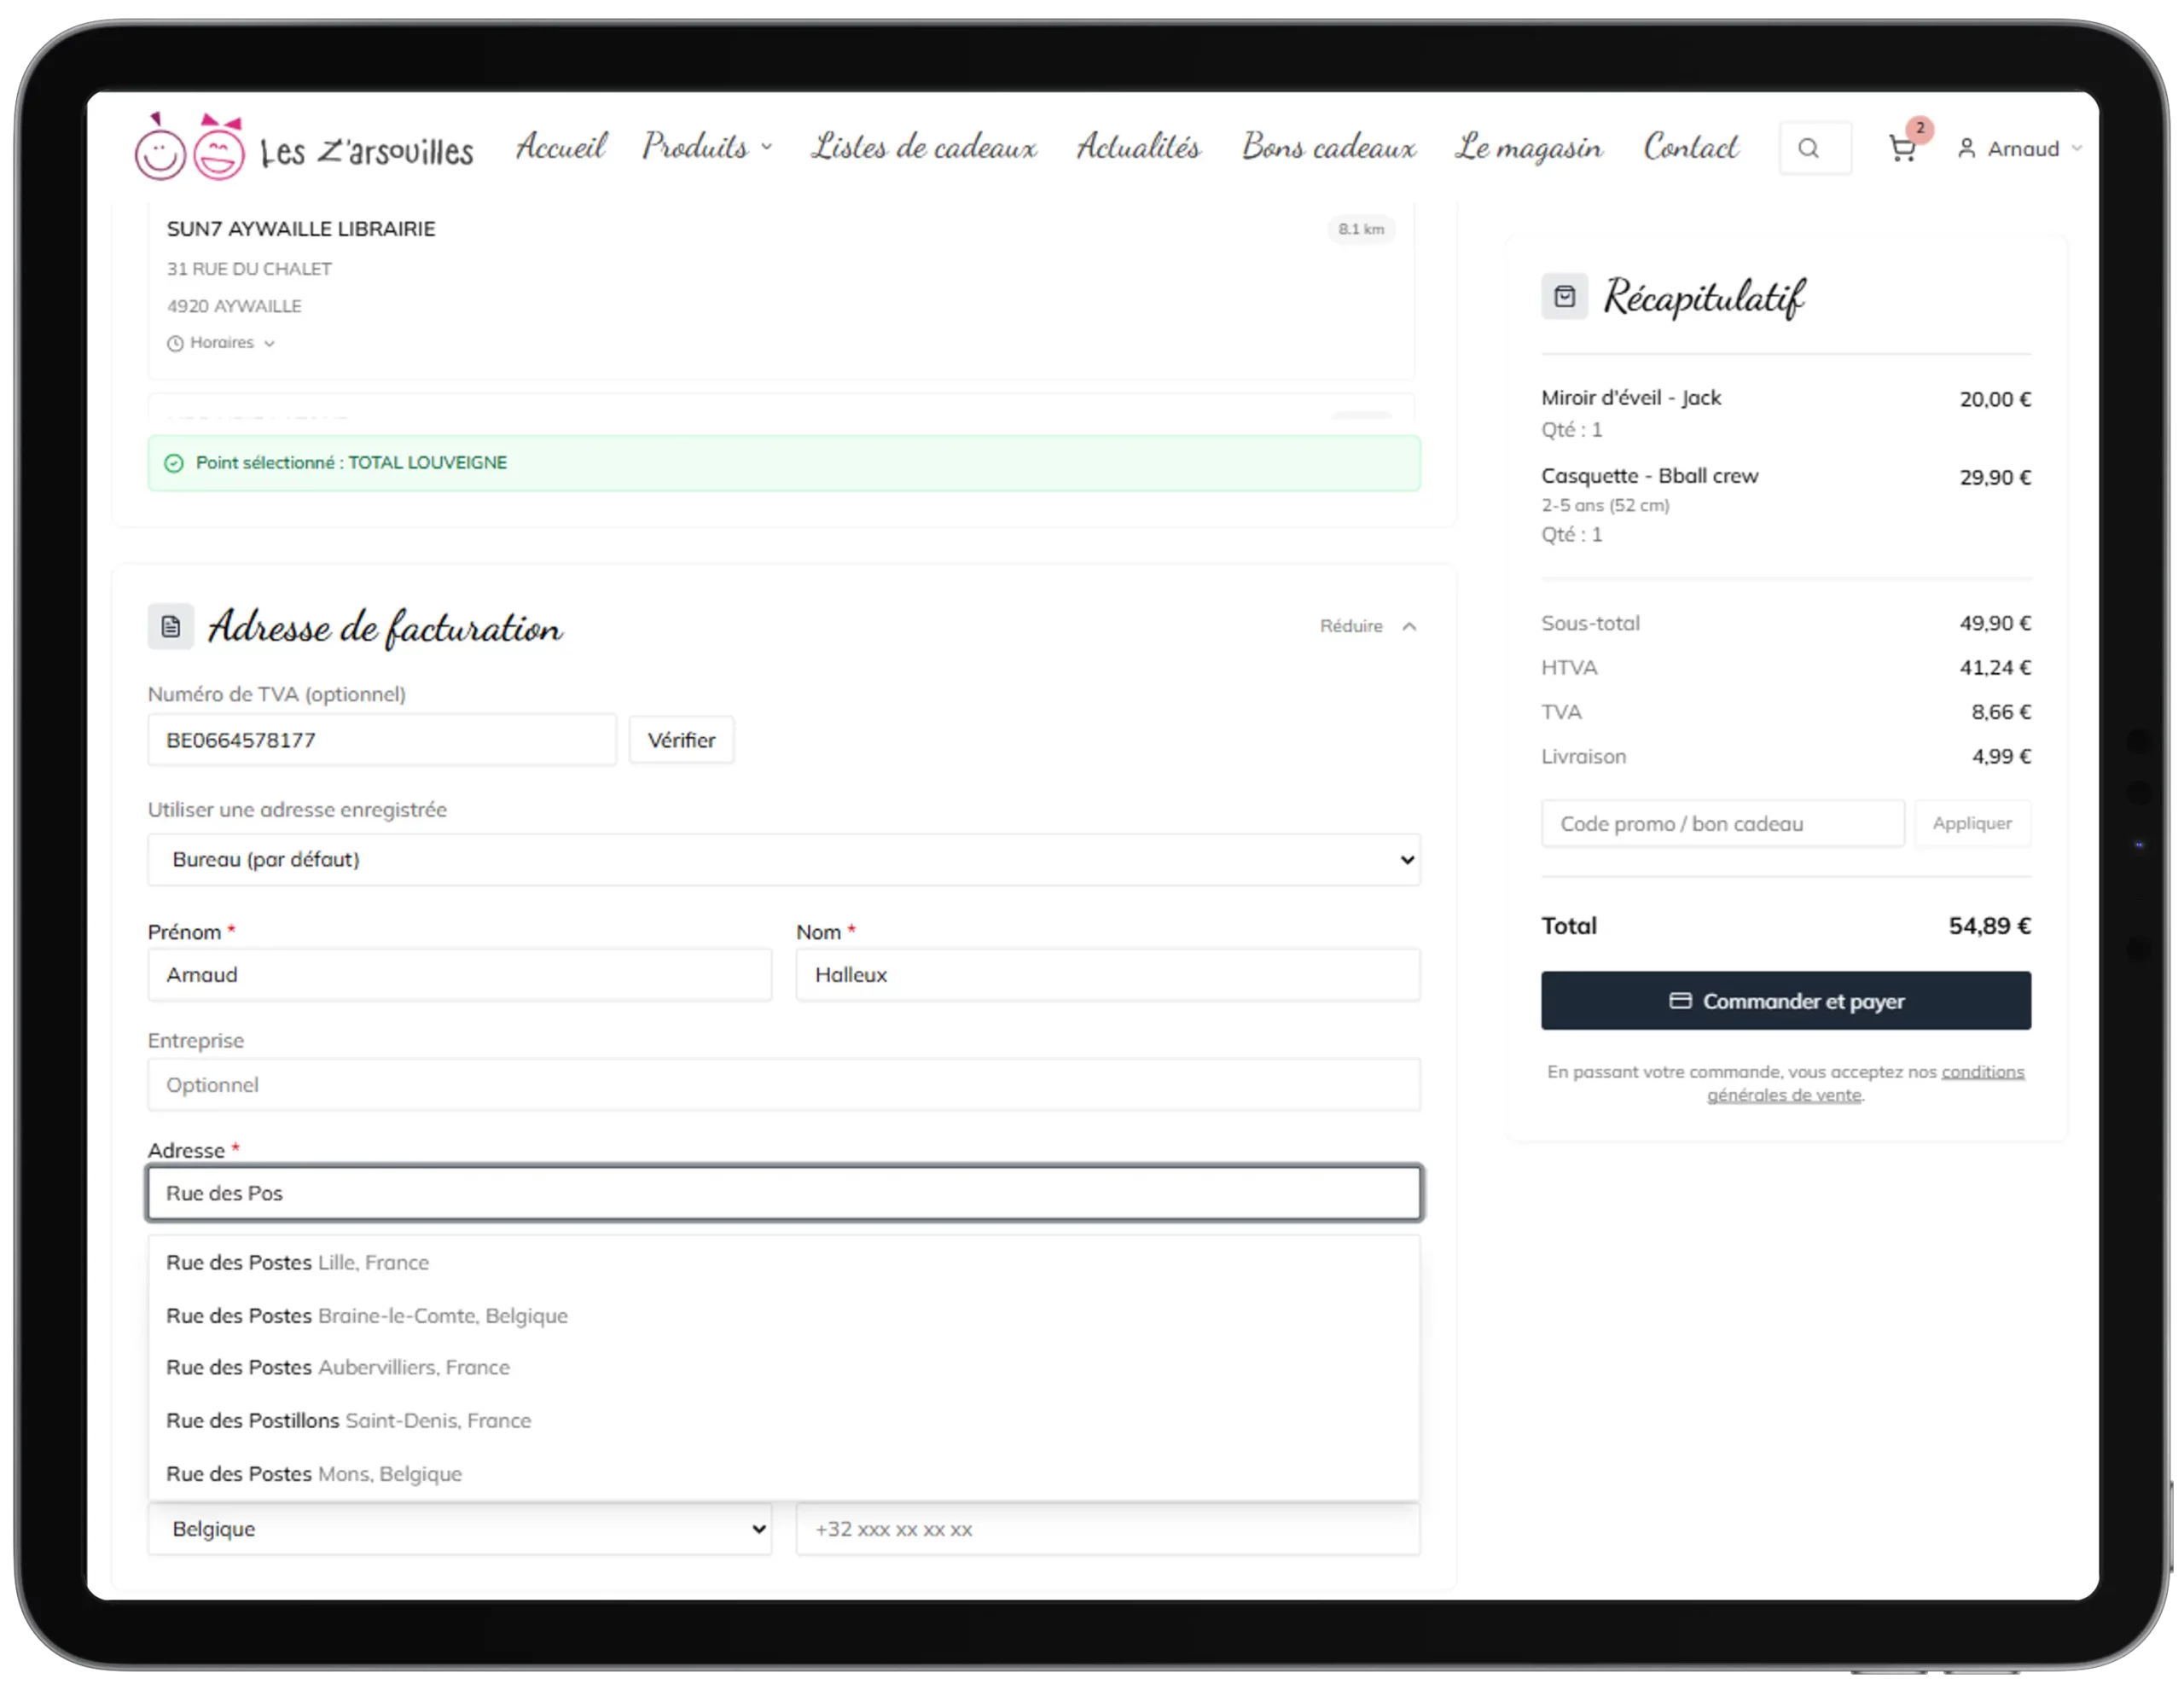Click the Prénom field containing Arnaud
2184x1690 pixels.
click(460, 975)
